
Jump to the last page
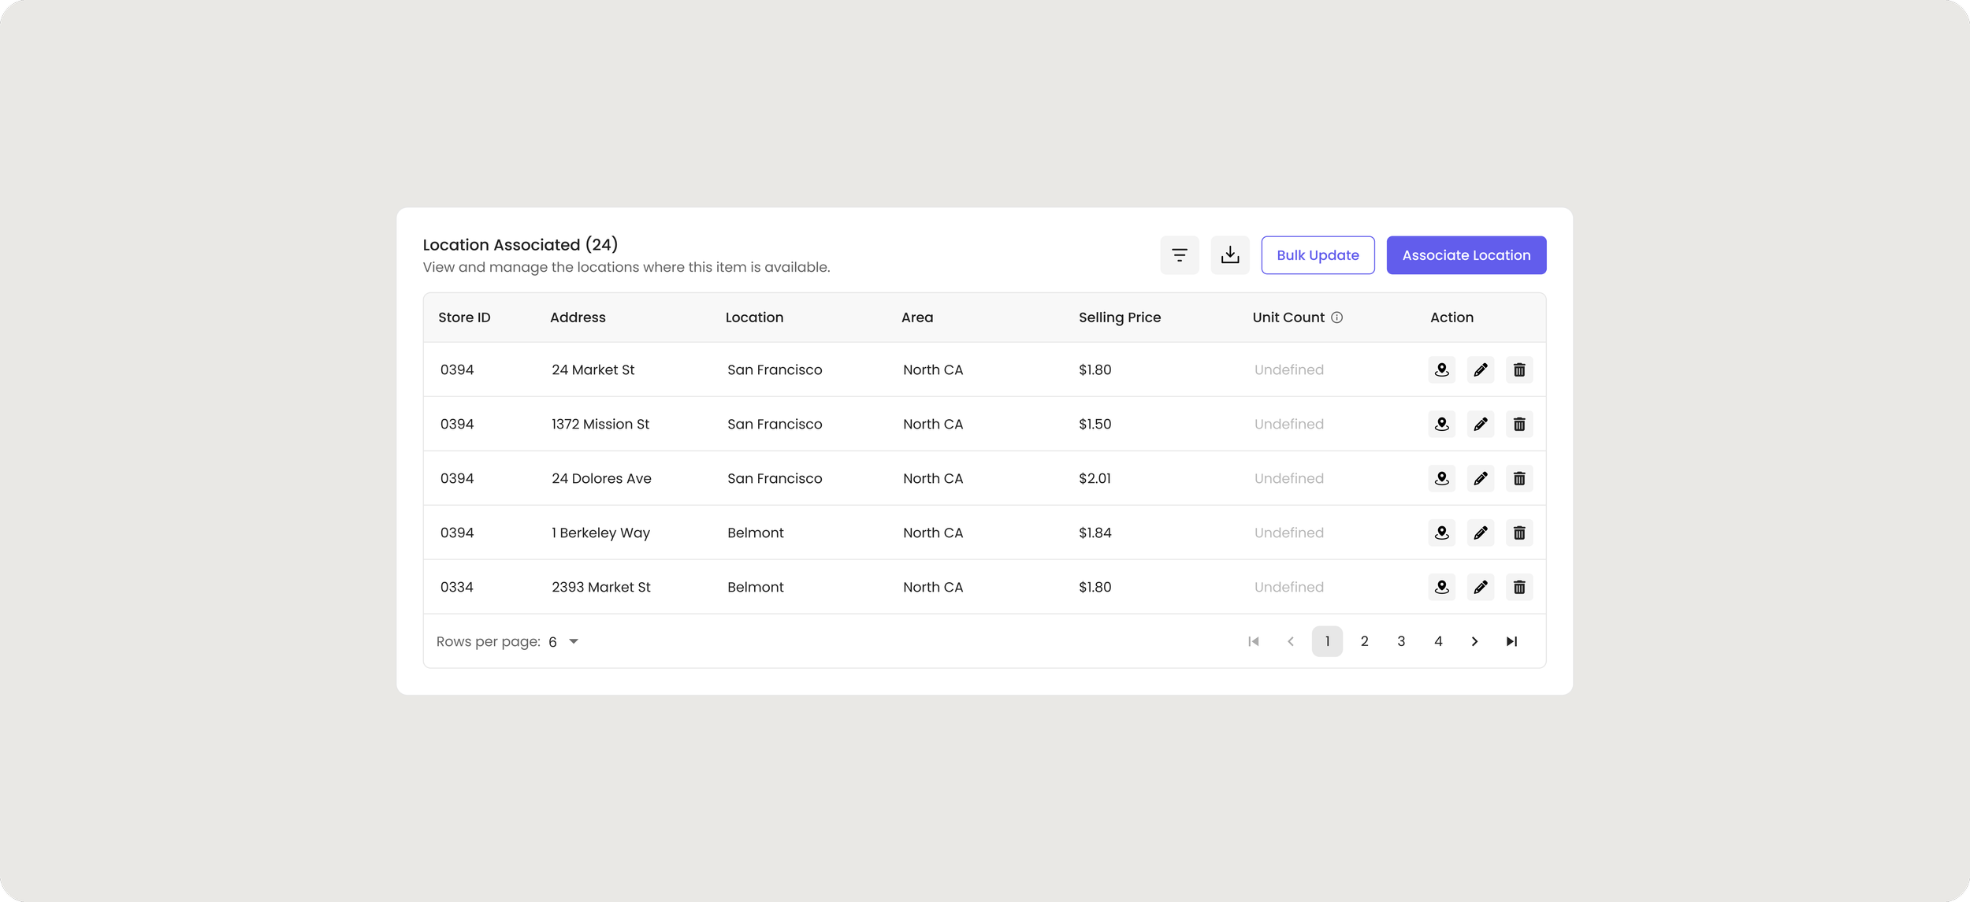(1511, 641)
